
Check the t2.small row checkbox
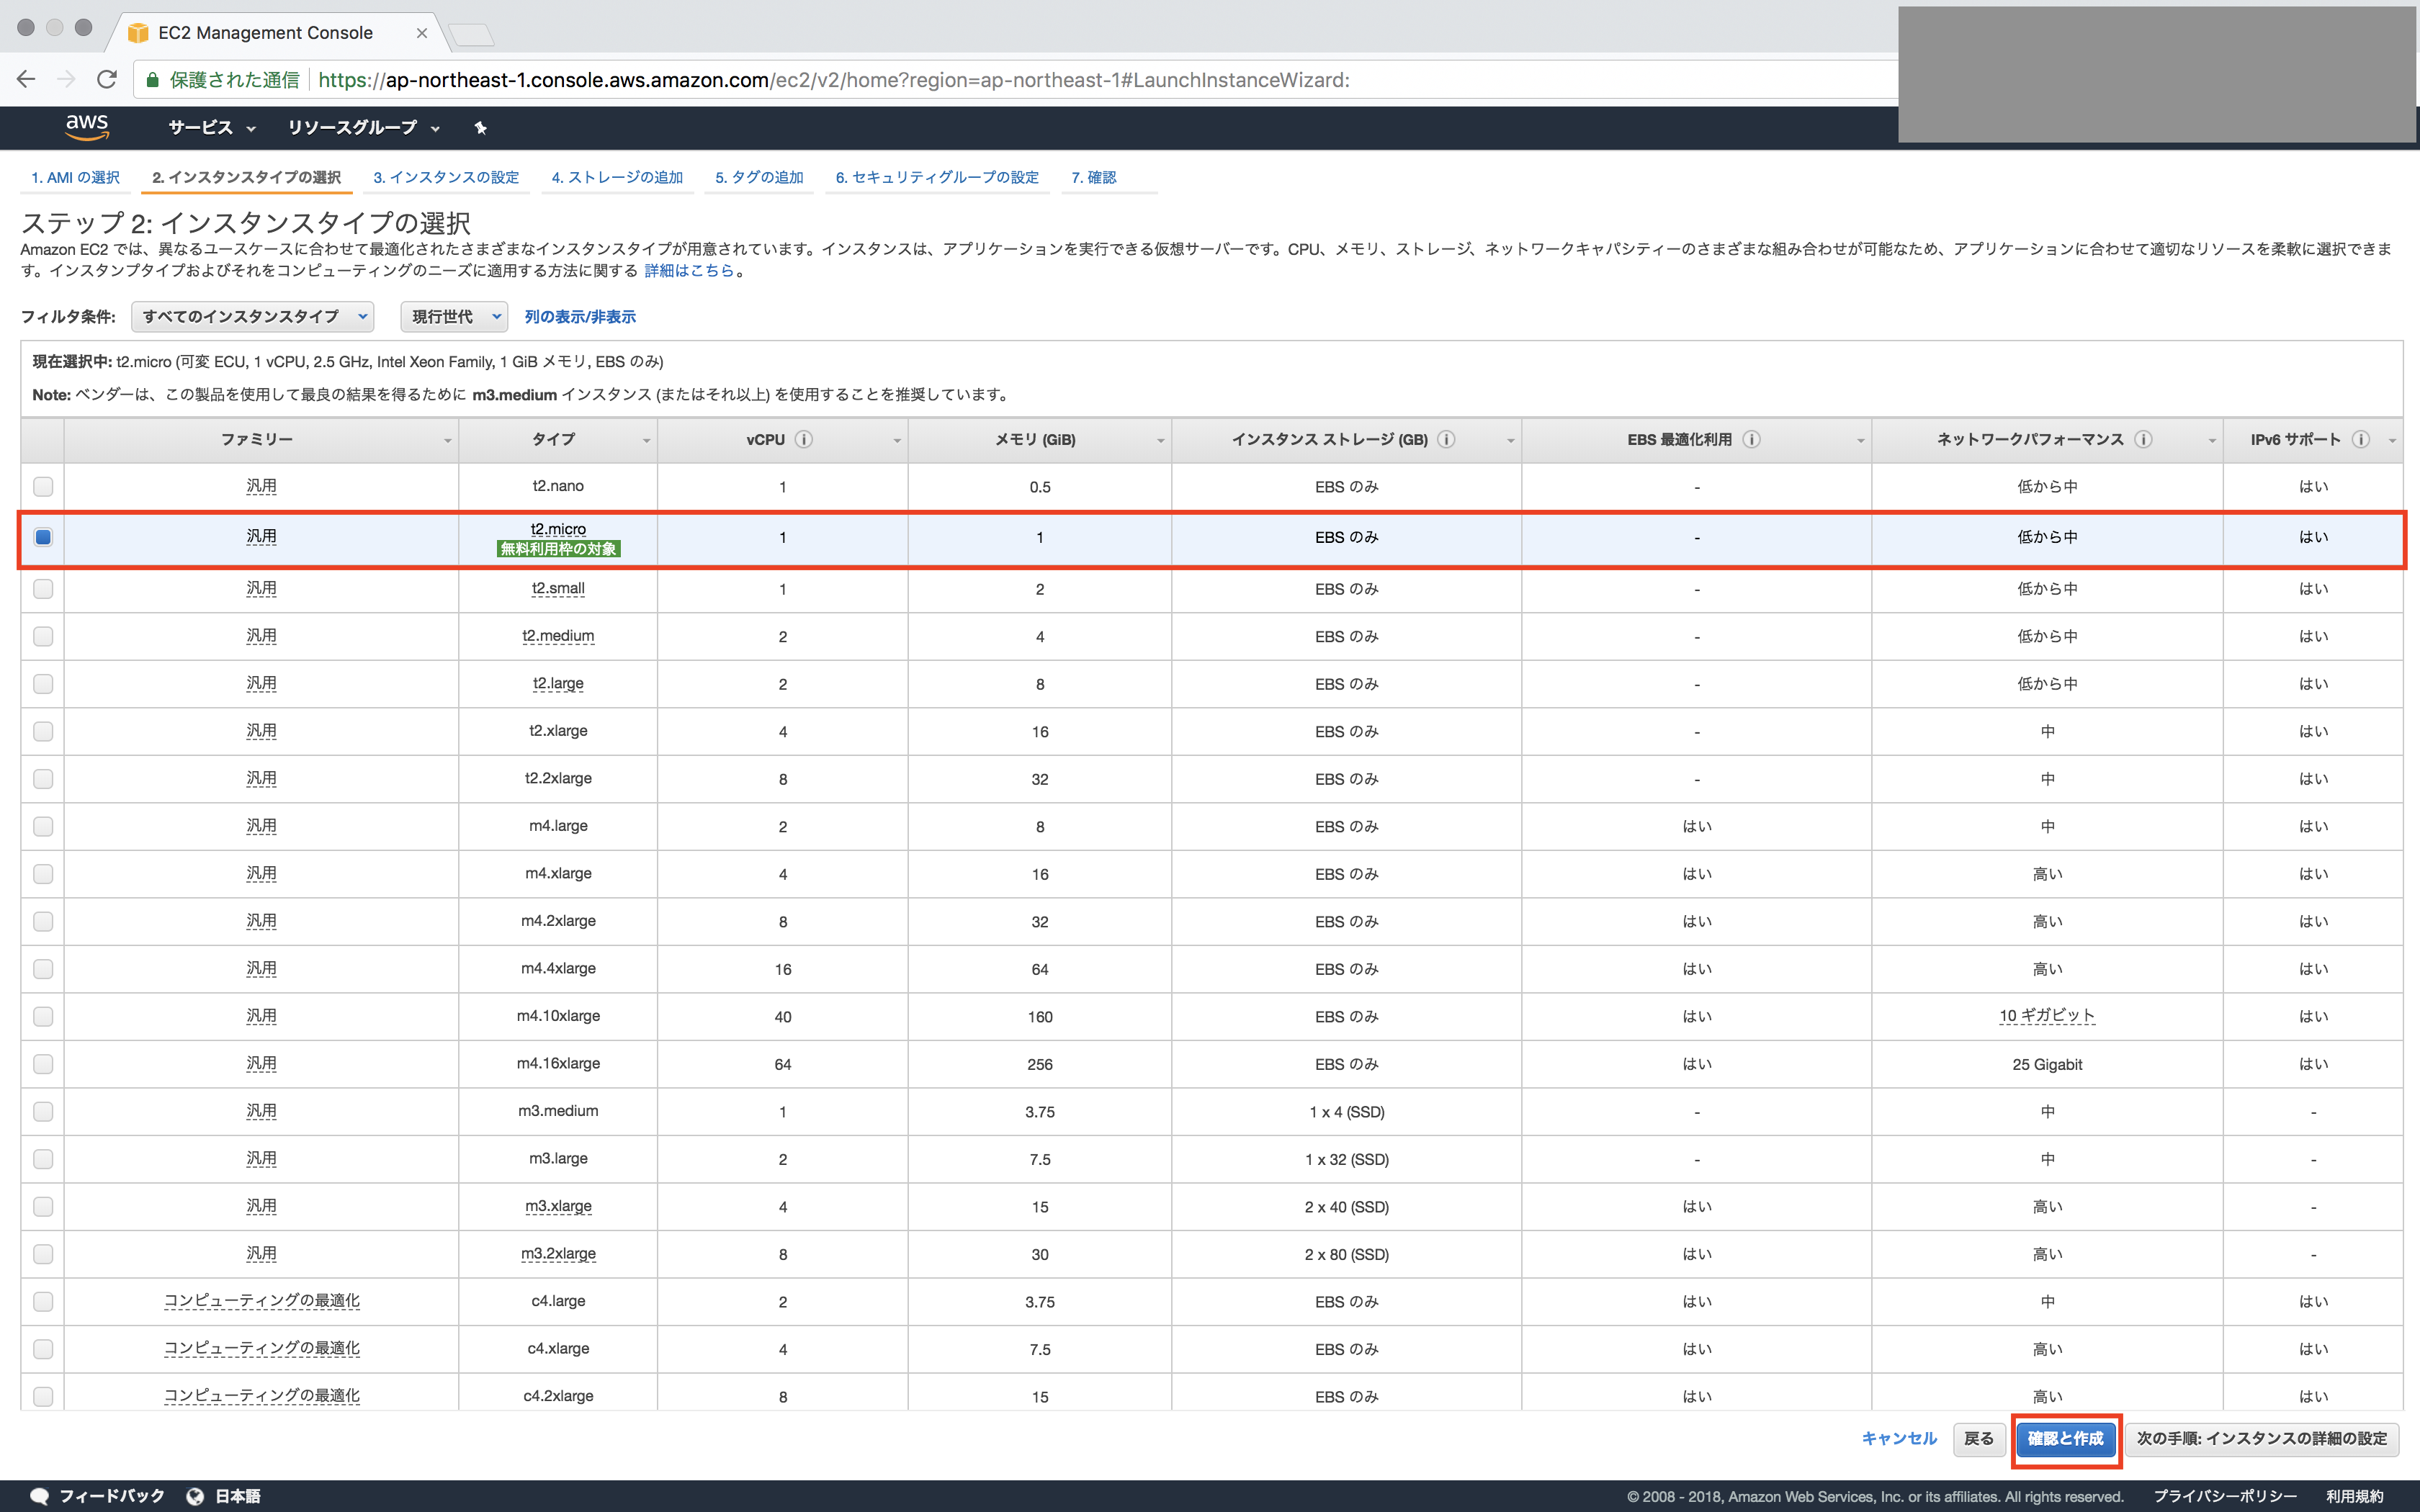43,589
